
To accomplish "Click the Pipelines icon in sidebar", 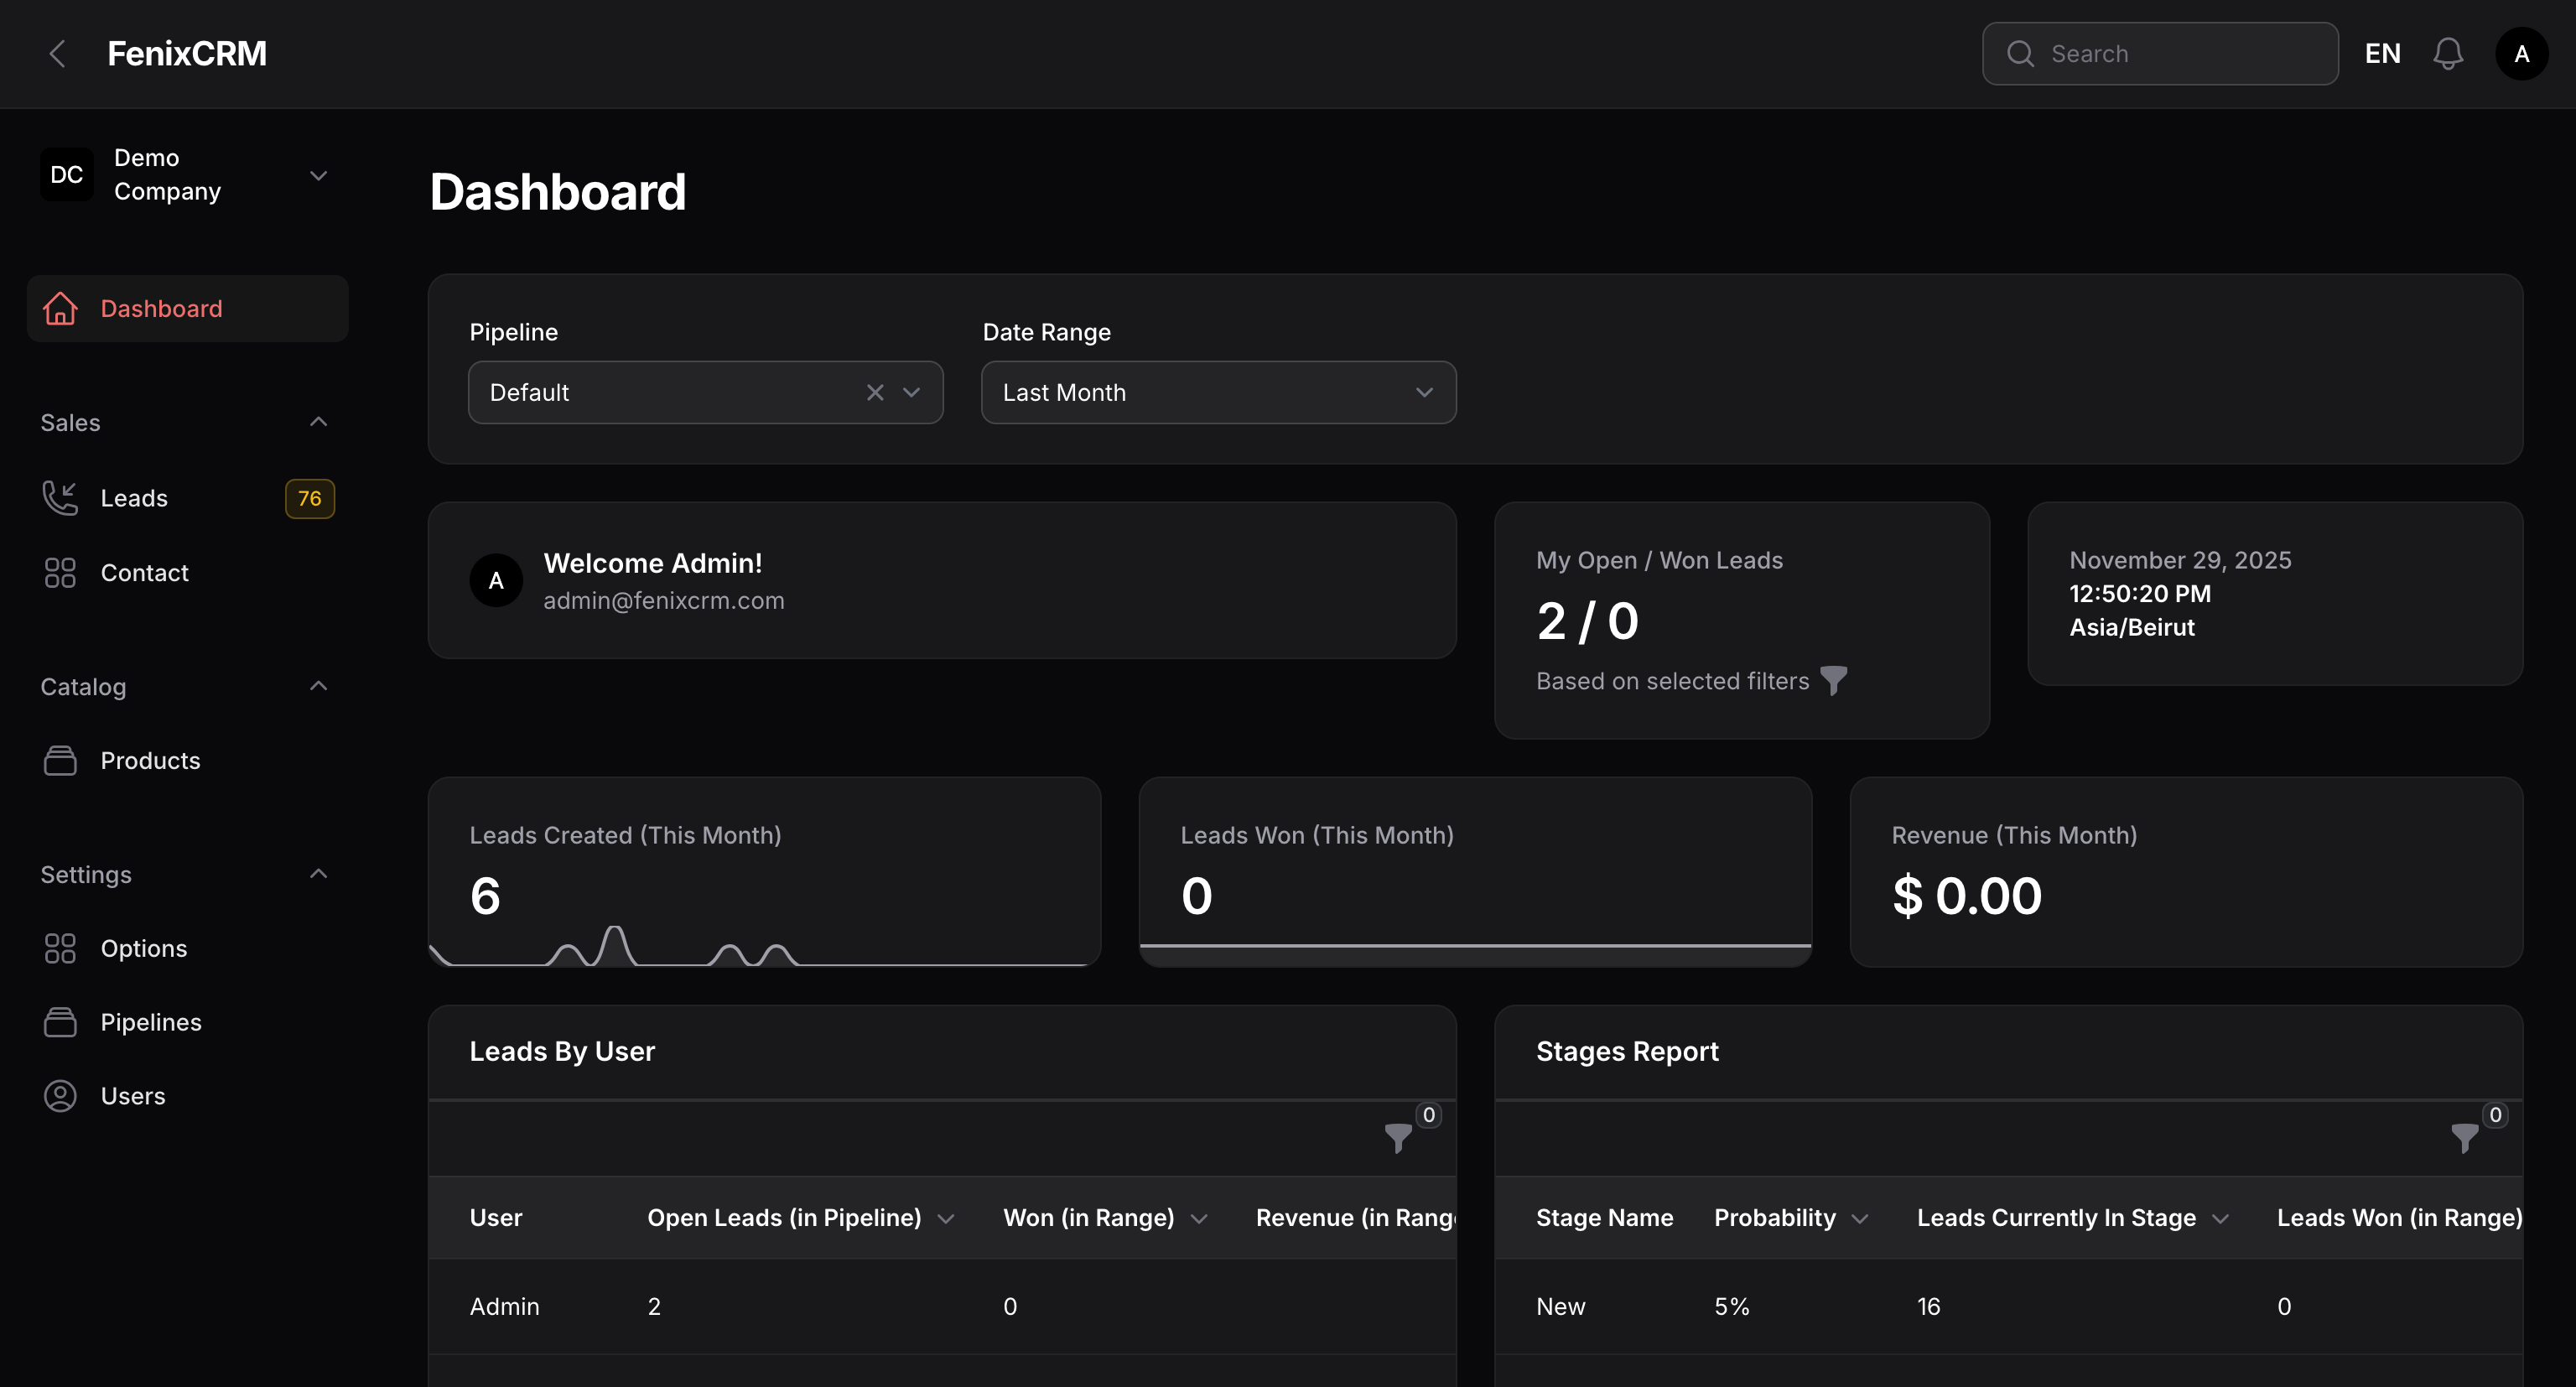I will coord(60,1022).
